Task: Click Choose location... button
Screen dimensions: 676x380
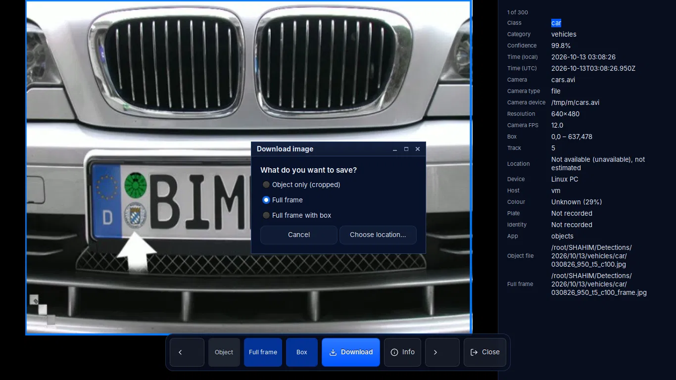Action: [x=378, y=235]
